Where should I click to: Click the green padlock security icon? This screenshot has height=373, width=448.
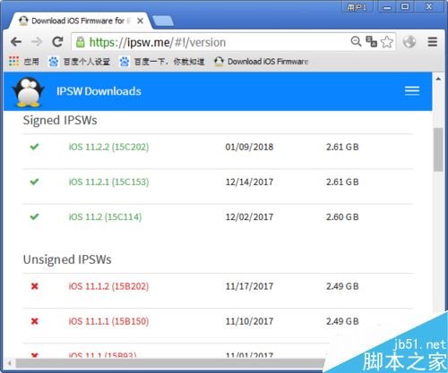point(80,42)
